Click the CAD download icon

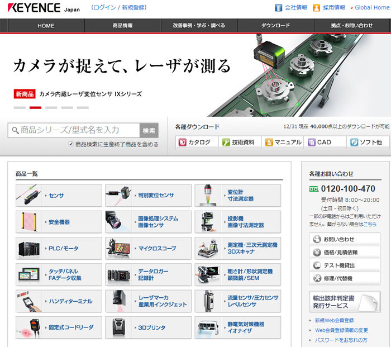(x=311, y=142)
